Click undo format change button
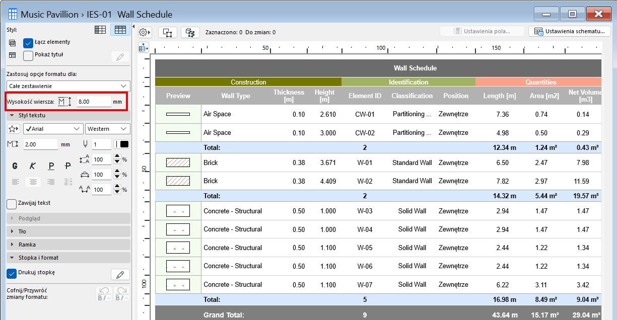Image resolution: width=617 pixels, height=320 pixels. click(x=104, y=294)
